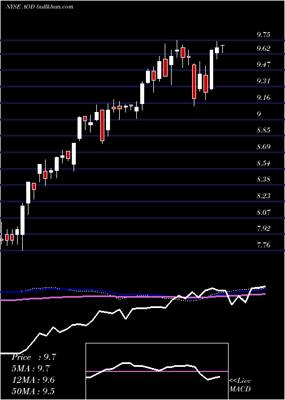
Task: Click the 8.85 price axis label
Action: pyautogui.click(x=263, y=130)
